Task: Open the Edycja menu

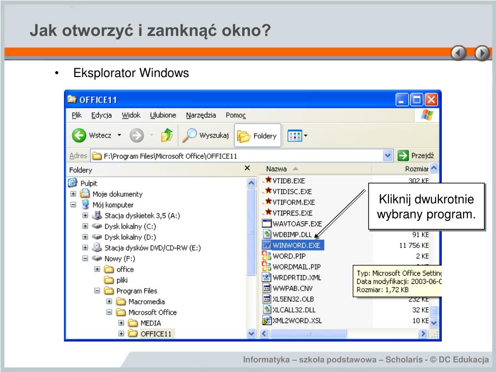Action: coord(101,115)
